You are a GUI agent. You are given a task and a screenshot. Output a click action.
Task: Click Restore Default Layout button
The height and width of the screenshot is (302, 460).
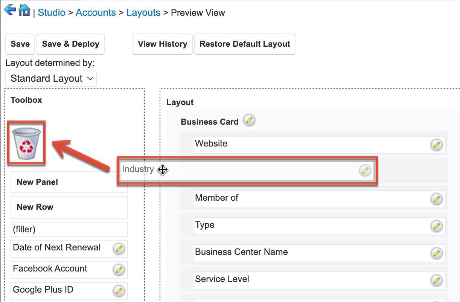click(245, 44)
